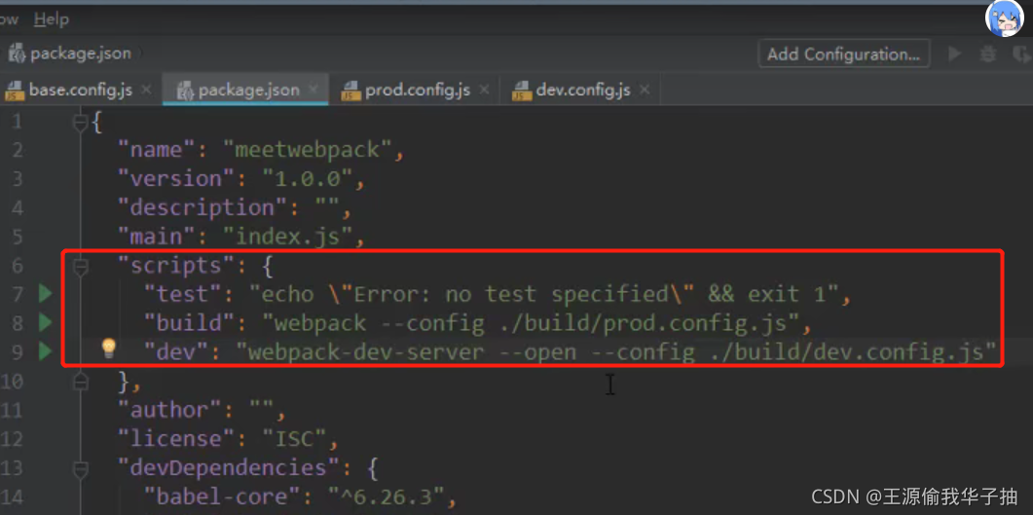
Task: Click the package.json tab file icon
Action: [184, 91]
